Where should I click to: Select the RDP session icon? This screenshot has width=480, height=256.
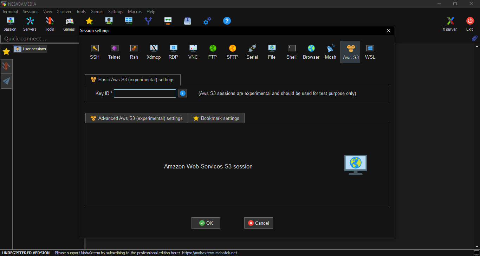pos(173,52)
